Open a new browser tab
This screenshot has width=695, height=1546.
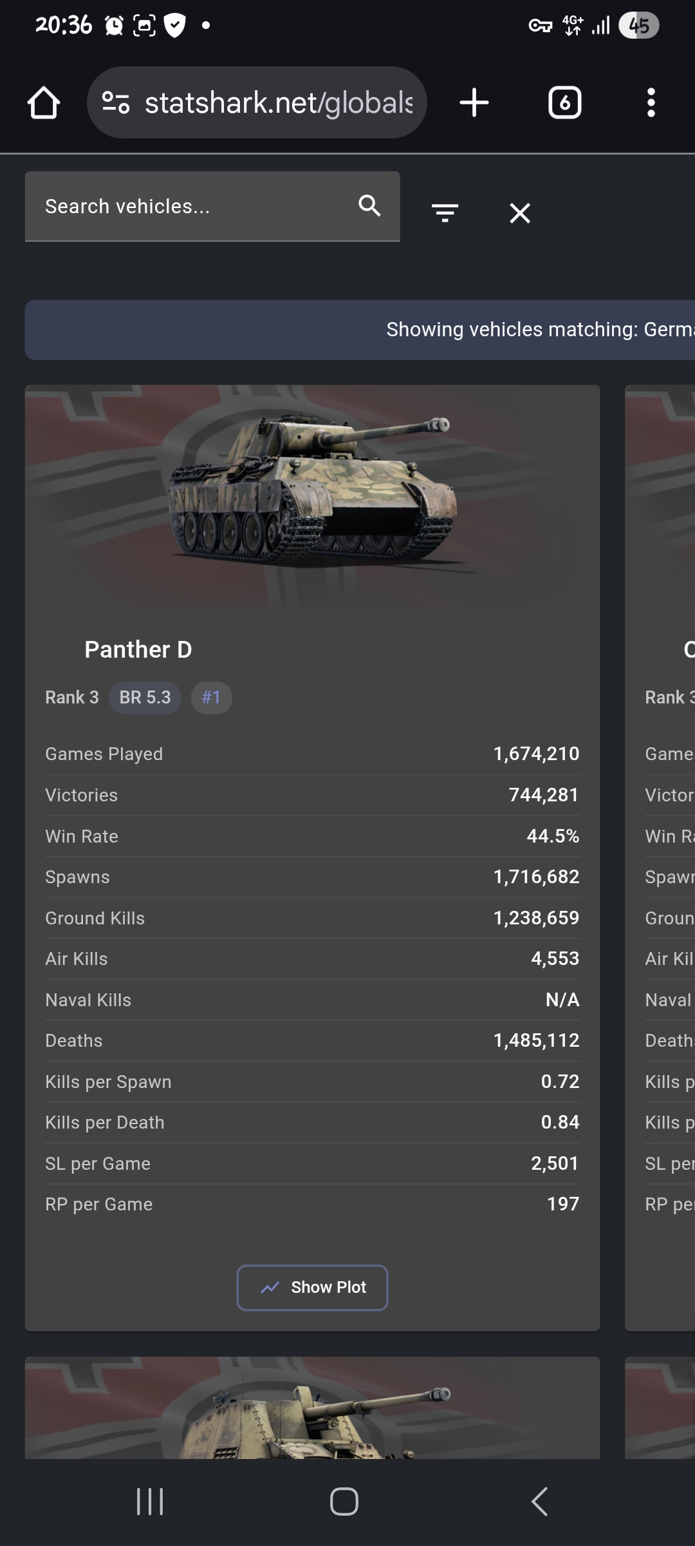[x=474, y=103]
